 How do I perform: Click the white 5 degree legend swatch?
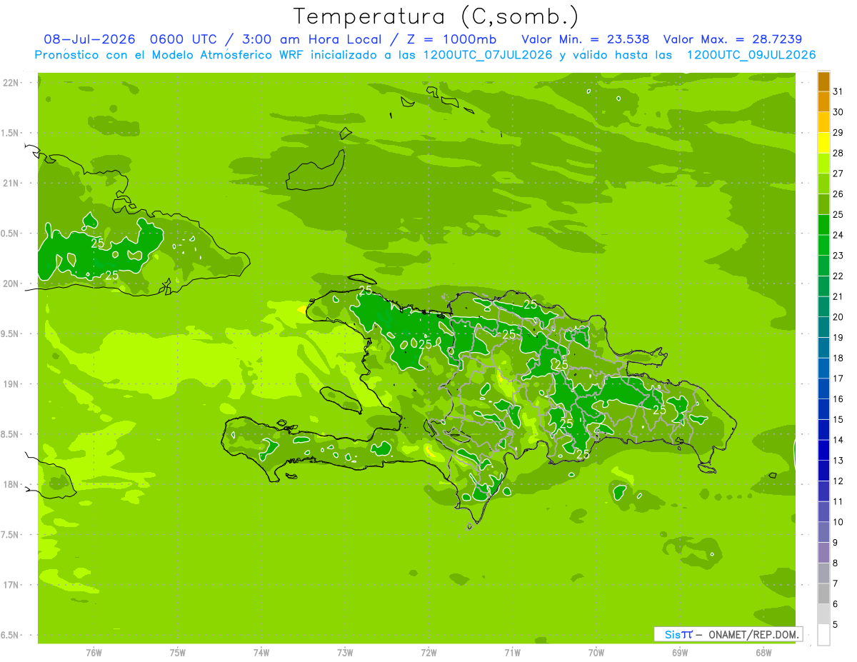tap(823, 635)
